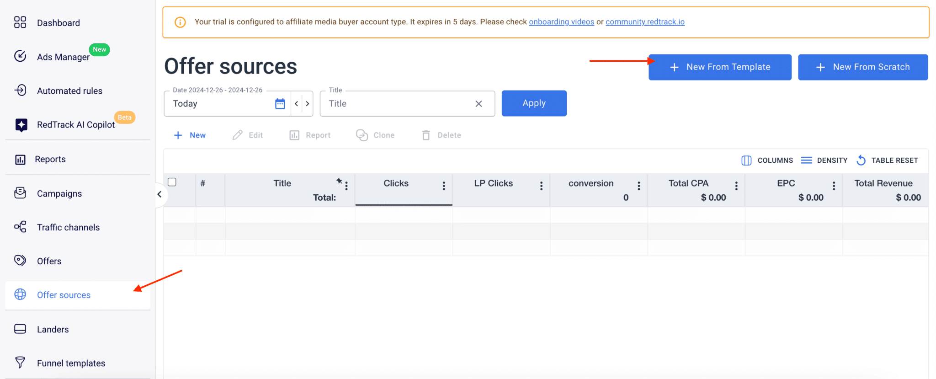Navigate to Campaigns in sidebar
The height and width of the screenshot is (379, 936).
pyautogui.click(x=59, y=193)
